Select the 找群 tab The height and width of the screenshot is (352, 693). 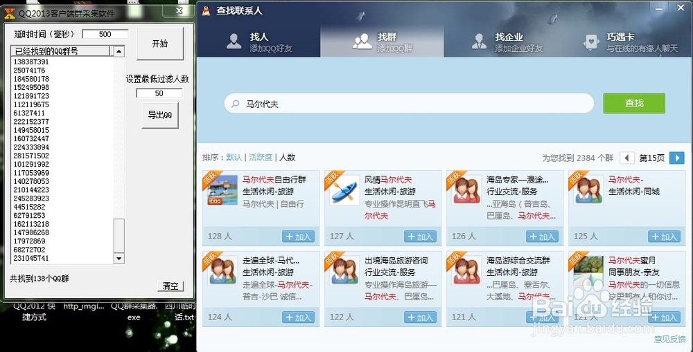(x=382, y=42)
